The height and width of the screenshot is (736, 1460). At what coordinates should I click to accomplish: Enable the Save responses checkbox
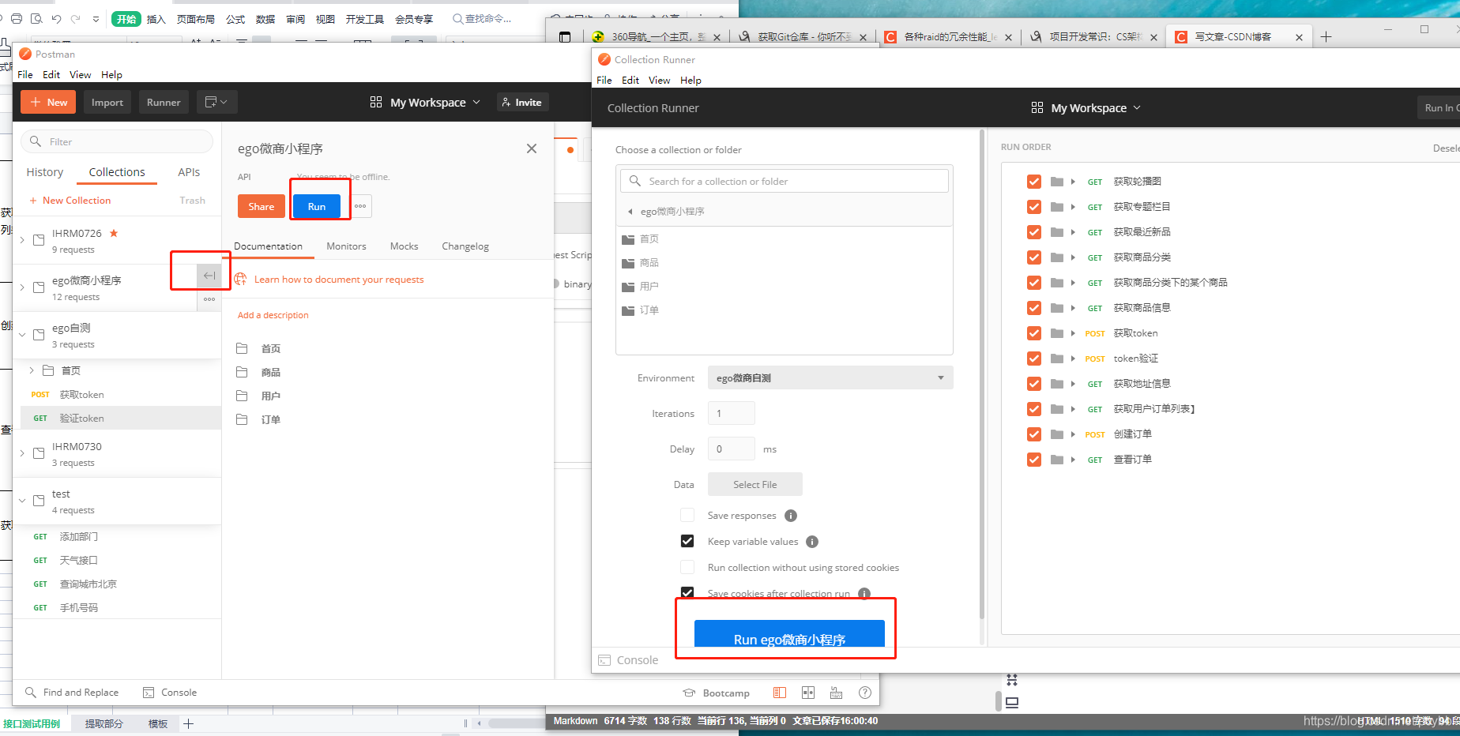point(687,515)
